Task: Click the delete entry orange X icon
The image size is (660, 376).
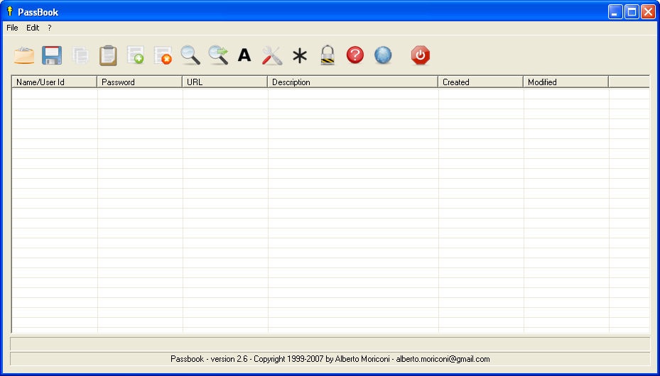Action: coord(163,55)
